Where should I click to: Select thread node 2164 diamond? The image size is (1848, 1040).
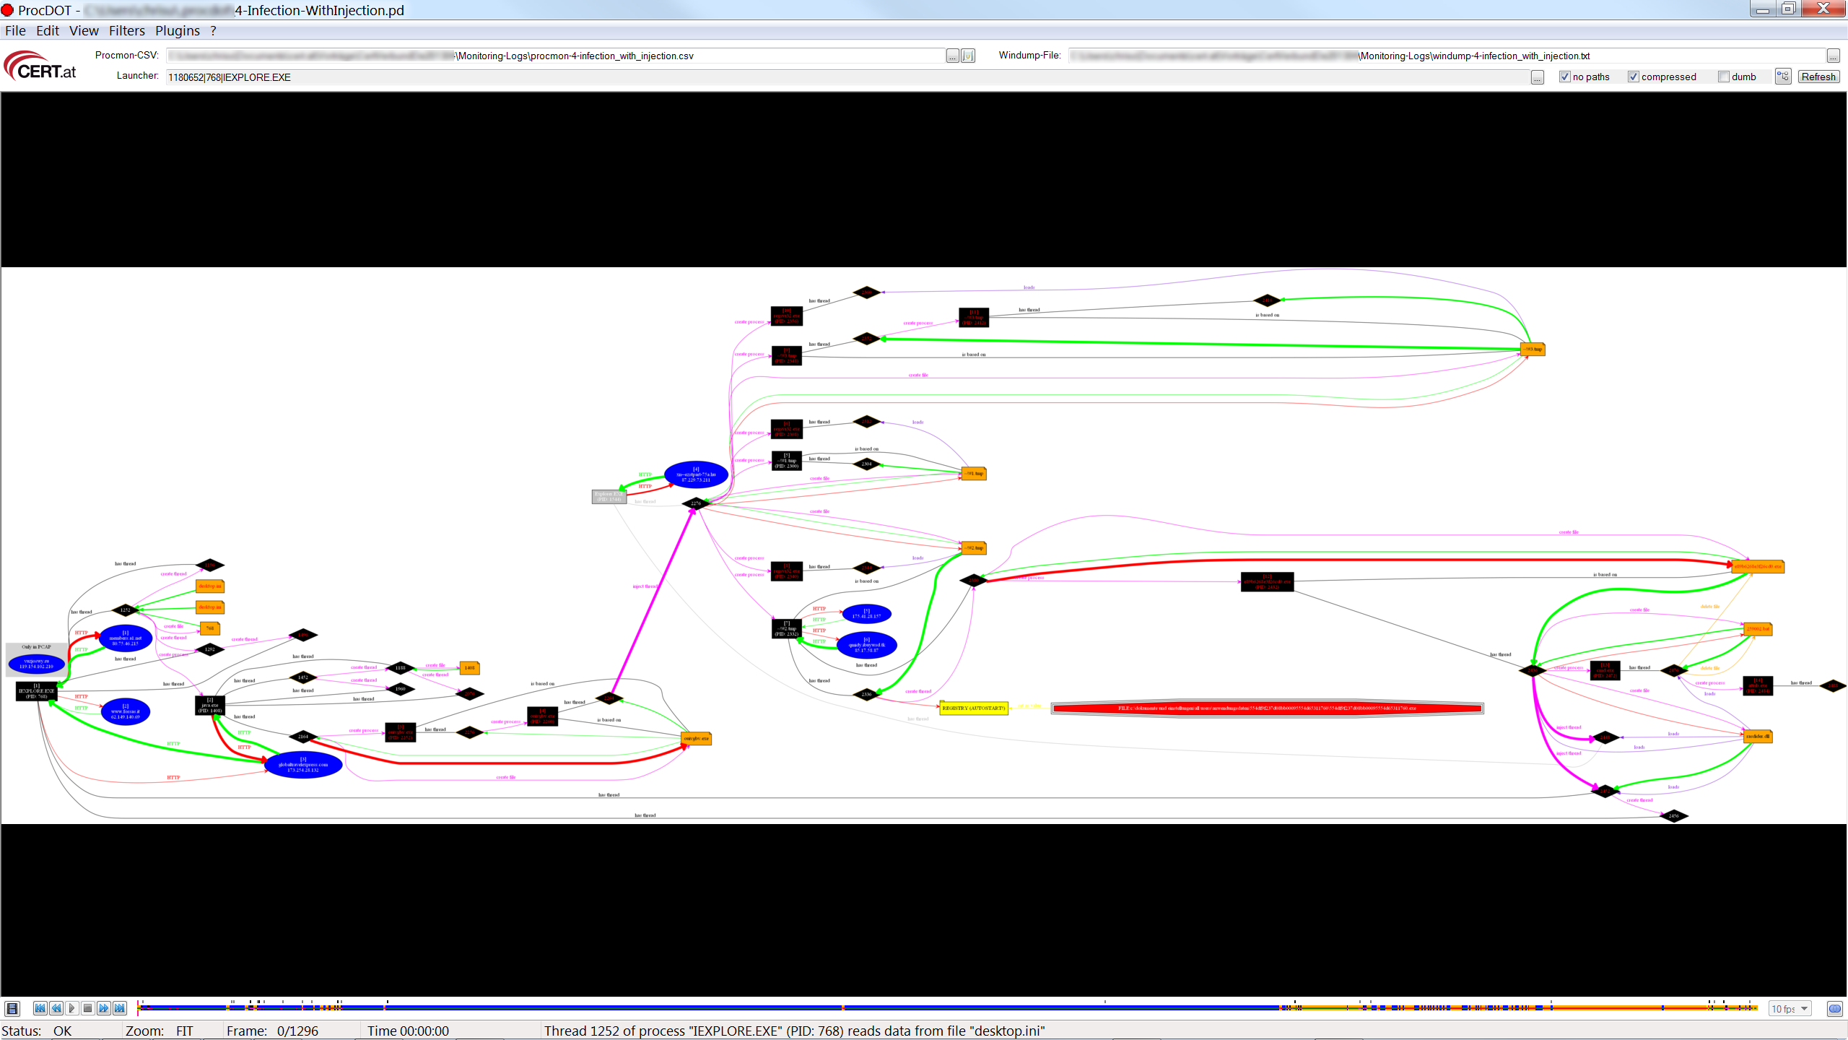coord(303,737)
